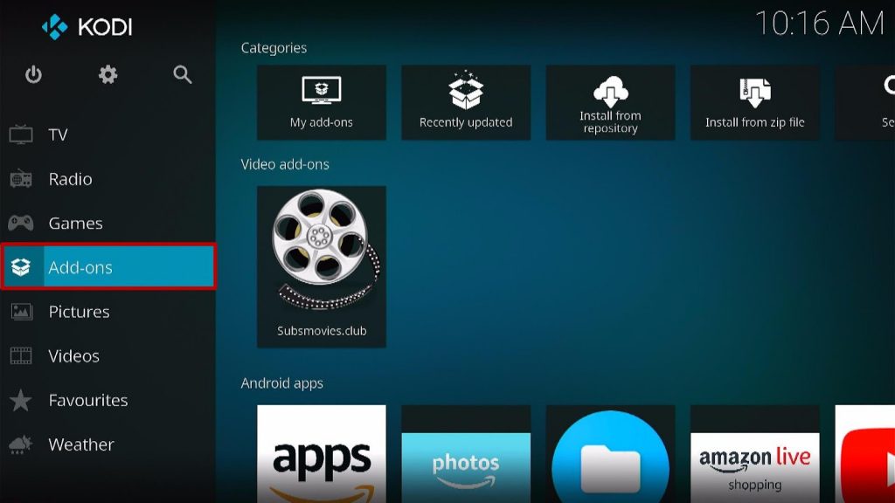Image resolution: width=895 pixels, height=503 pixels.
Task: Open the blue folder file manager app
Action: (x=610, y=454)
